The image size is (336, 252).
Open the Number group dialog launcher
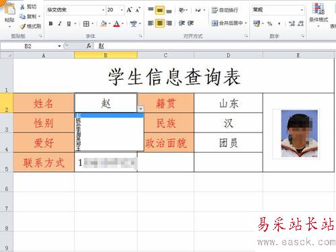(x=302, y=36)
